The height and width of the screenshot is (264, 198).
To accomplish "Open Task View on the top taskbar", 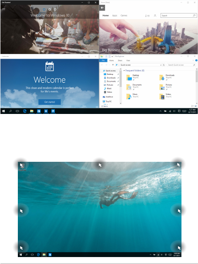I will pos(17,111).
